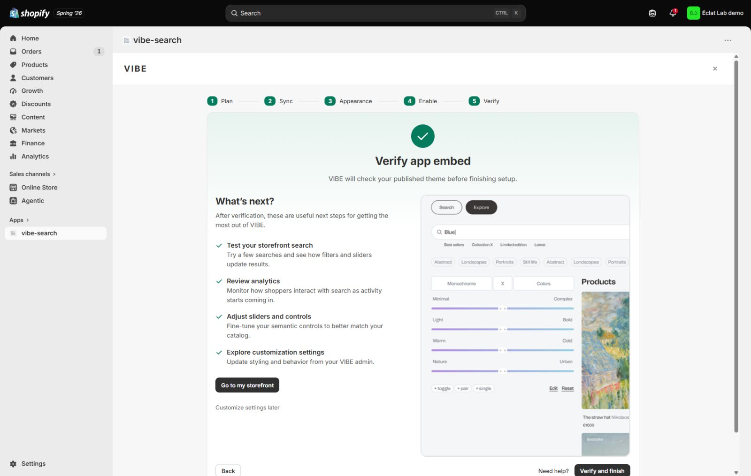The height and width of the screenshot is (476, 751).
Task: Click the search magnifier icon in top bar
Action: 234,13
